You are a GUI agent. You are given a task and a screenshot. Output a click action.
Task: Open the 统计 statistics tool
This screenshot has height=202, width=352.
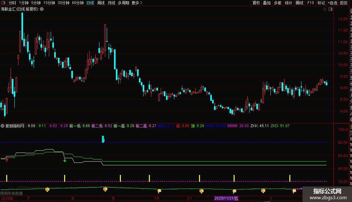[288, 3]
